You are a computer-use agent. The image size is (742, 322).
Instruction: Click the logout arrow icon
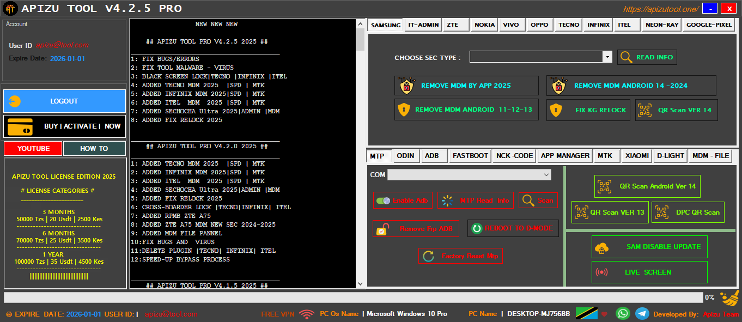pyautogui.click(x=16, y=101)
